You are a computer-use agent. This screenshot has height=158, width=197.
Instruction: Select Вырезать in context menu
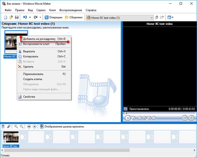44,51
